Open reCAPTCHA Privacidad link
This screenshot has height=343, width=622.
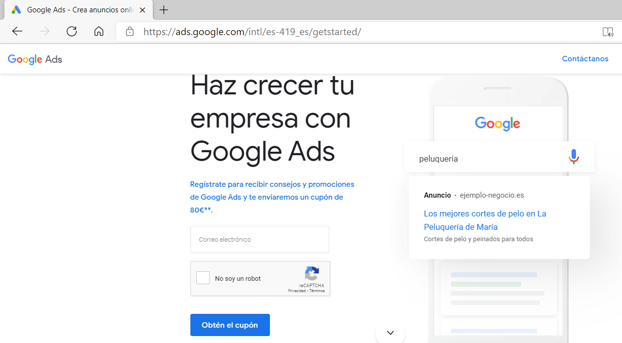[297, 291]
